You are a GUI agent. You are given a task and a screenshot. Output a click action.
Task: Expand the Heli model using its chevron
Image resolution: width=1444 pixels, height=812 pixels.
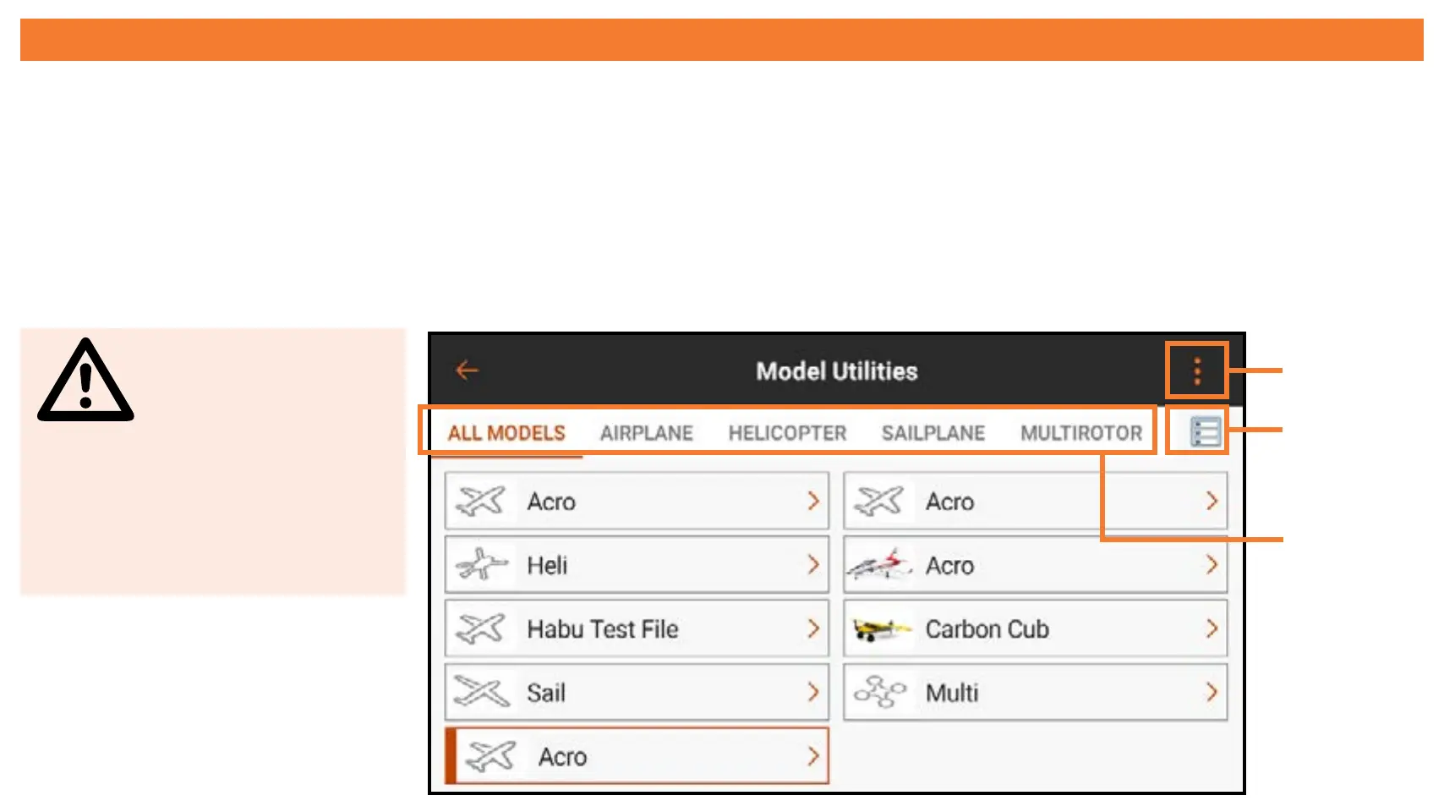tap(812, 565)
